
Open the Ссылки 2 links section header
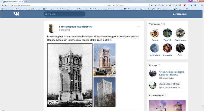coord(154,65)
